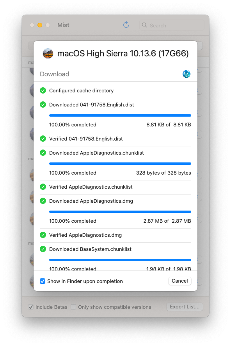The image size is (231, 346).
Task: Click the checkmark beside Verified AppleDiagnostics.dmg
Action: 43,235
